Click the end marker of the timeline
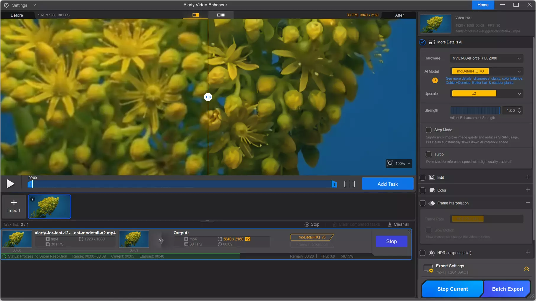This screenshot has width=536, height=301. (334, 184)
